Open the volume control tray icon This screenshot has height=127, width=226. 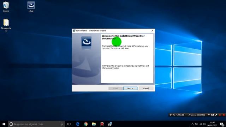click(x=204, y=124)
